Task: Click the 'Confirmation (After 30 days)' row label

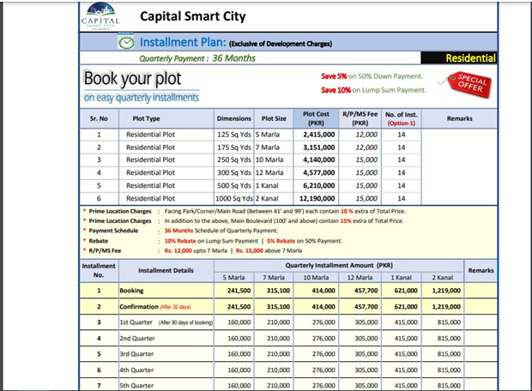Action: coord(155,307)
